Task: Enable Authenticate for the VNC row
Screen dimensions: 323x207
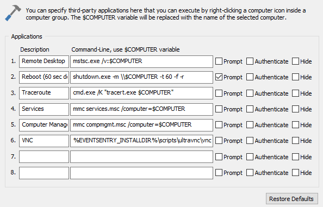Action: pos(250,141)
